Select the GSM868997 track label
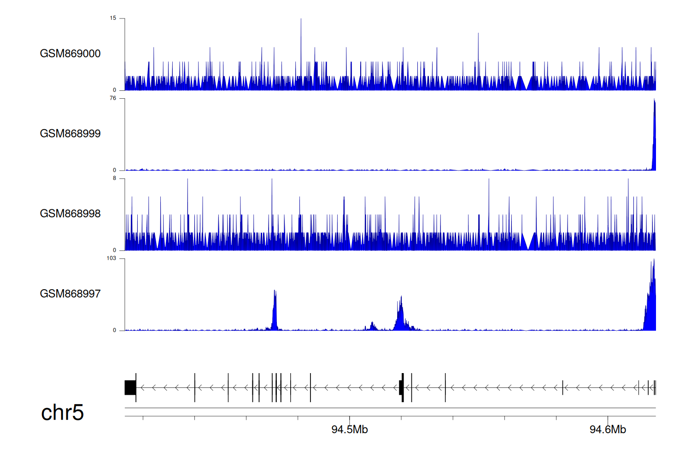The width and height of the screenshot is (691, 452). (70, 294)
